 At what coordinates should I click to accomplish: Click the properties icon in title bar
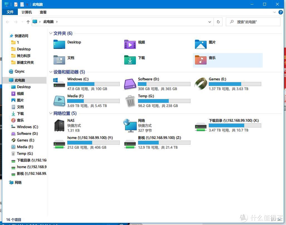coord(16,4)
